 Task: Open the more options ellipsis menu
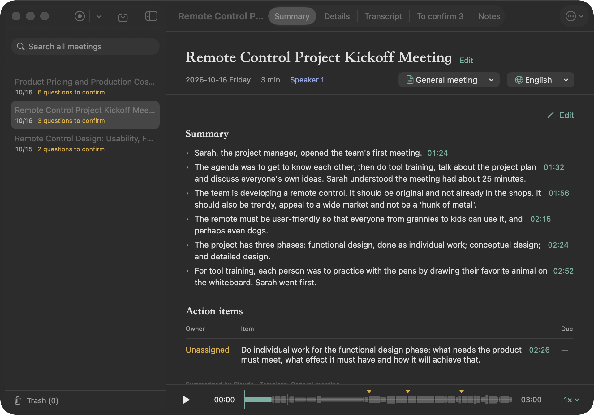point(574,16)
